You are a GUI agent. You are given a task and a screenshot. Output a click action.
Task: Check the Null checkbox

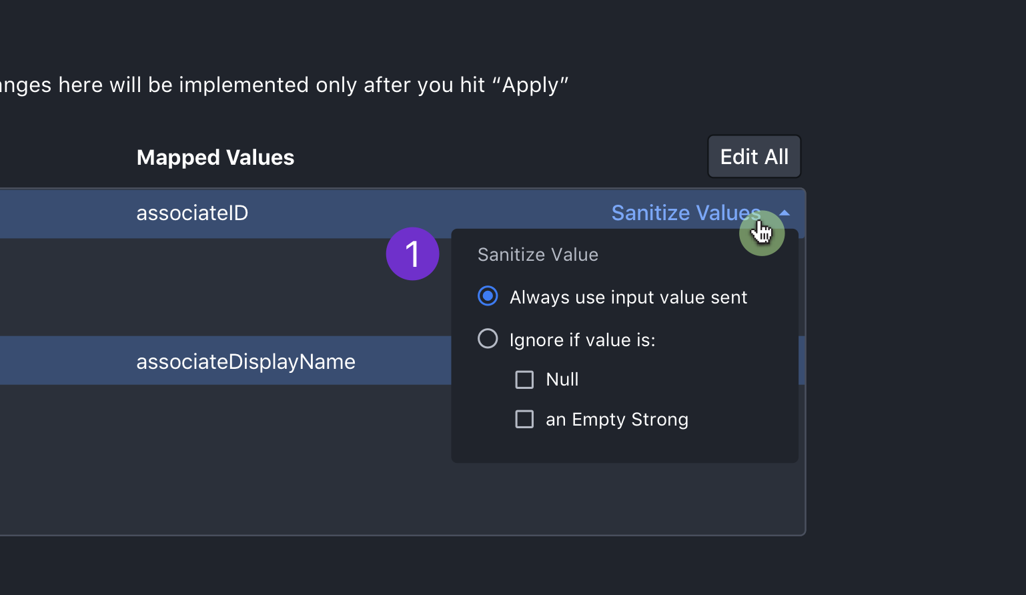pos(524,380)
